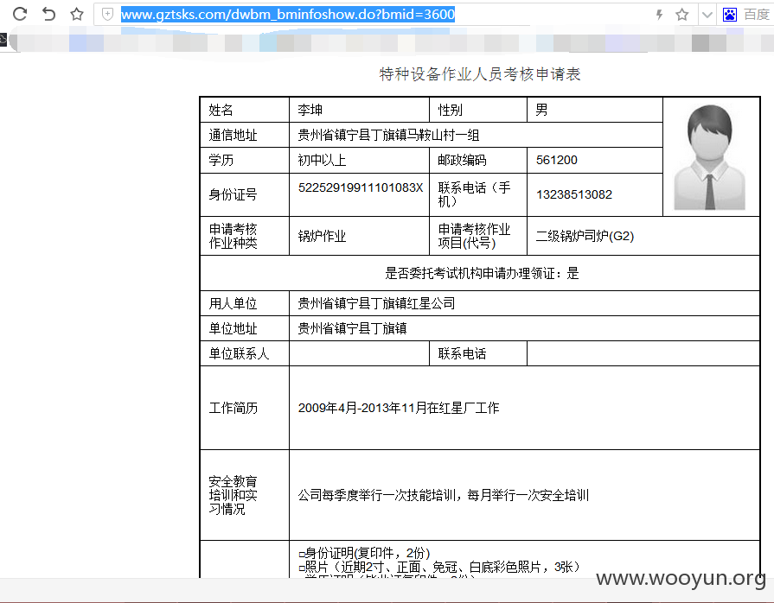This screenshot has width=774, height=603.
Task: Click the line 是否委托考试机构申请办理领证
Action: pos(482,273)
